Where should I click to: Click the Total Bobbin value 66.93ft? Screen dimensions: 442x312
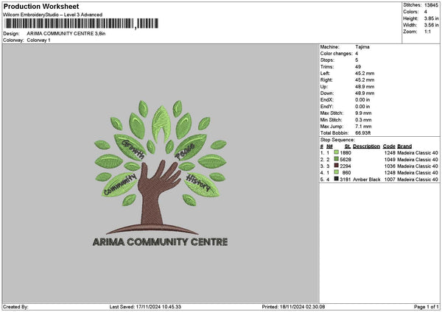pos(362,133)
